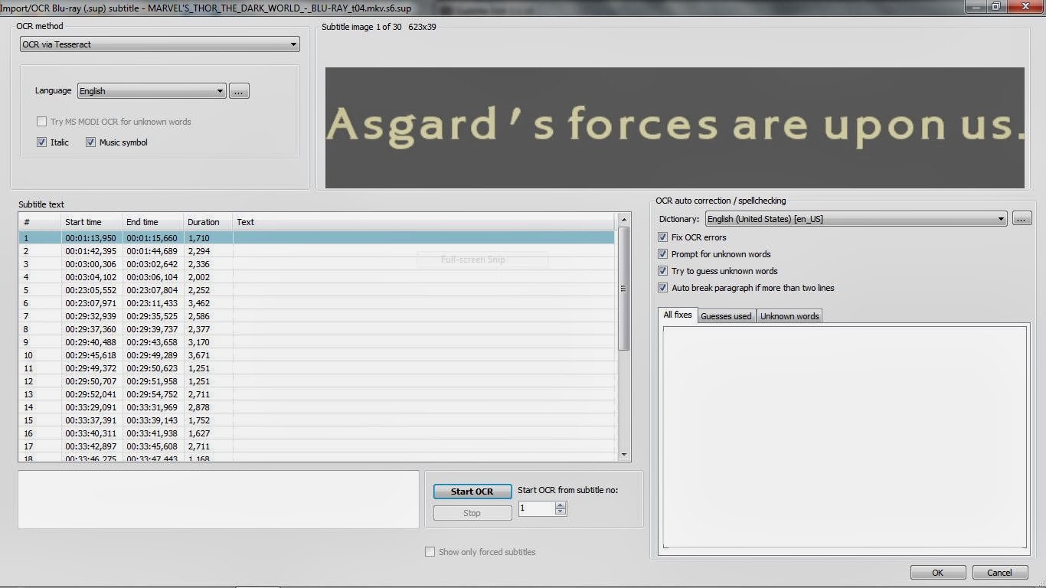1046x588 pixels.
Task: Click the duration value 1,710
Action: (x=198, y=238)
